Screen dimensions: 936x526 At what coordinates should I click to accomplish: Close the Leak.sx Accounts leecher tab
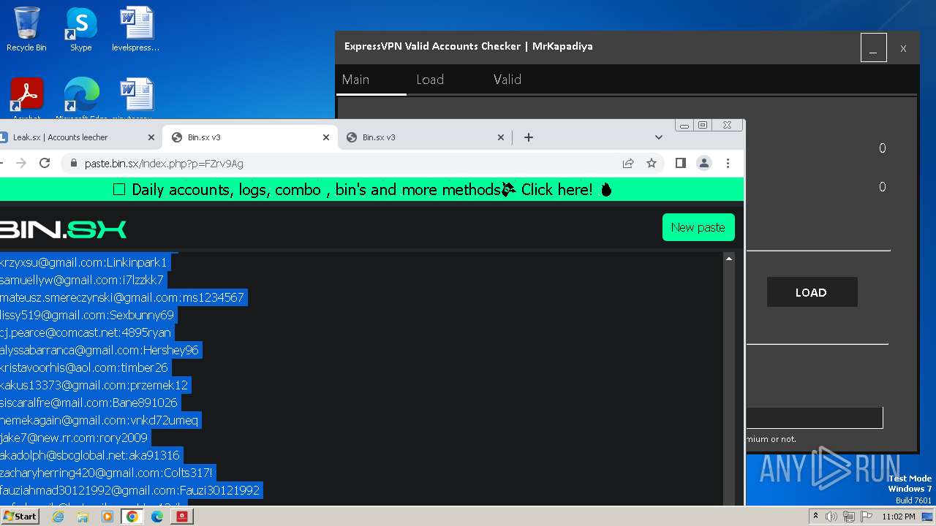click(151, 137)
